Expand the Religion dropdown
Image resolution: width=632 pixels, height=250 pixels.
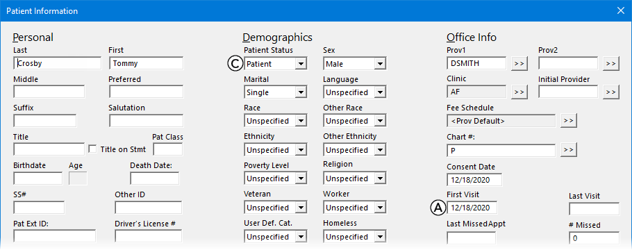click(380, 178)
